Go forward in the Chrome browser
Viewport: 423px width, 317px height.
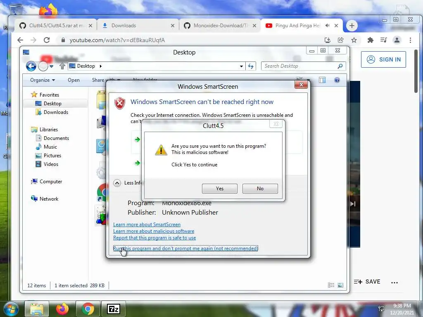[33, 40]
